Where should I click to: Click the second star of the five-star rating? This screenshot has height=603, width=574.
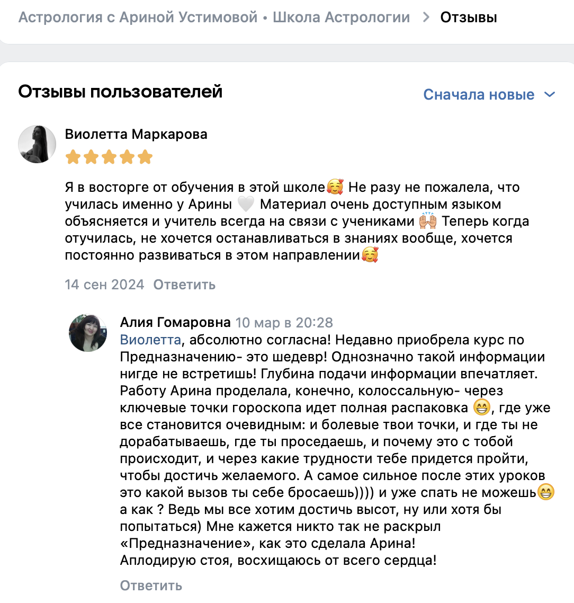click(91, 157)
